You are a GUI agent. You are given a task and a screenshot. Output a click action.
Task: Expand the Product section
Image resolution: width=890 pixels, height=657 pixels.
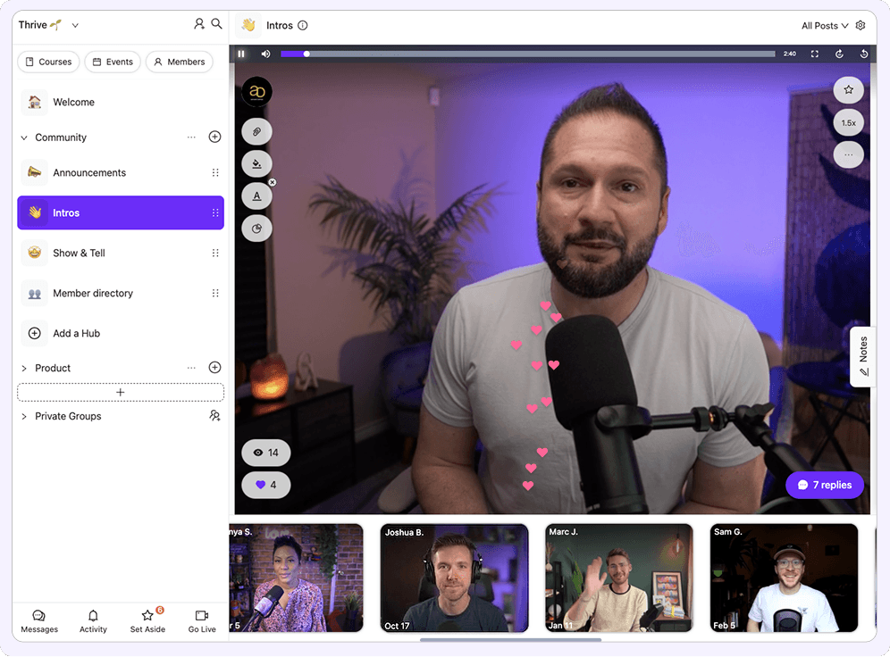(x=24, y=369)
